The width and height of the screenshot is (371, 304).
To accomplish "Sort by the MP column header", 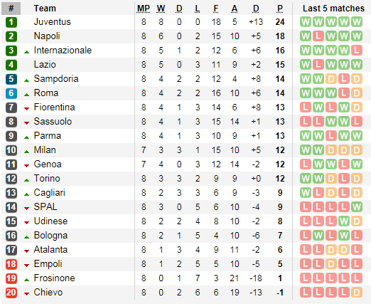I will tap(144, 9).
